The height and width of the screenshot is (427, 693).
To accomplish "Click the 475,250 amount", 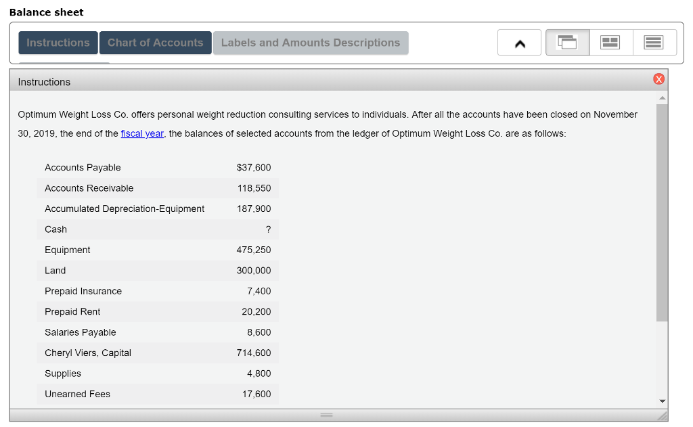I will (x=254, y=250).
